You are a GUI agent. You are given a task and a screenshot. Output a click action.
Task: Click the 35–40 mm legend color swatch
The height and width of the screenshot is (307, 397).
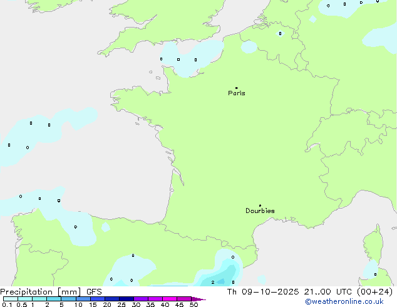(x=155, y=299)
